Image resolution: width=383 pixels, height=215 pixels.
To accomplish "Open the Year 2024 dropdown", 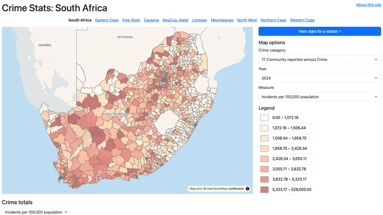I will pos(319,78).
